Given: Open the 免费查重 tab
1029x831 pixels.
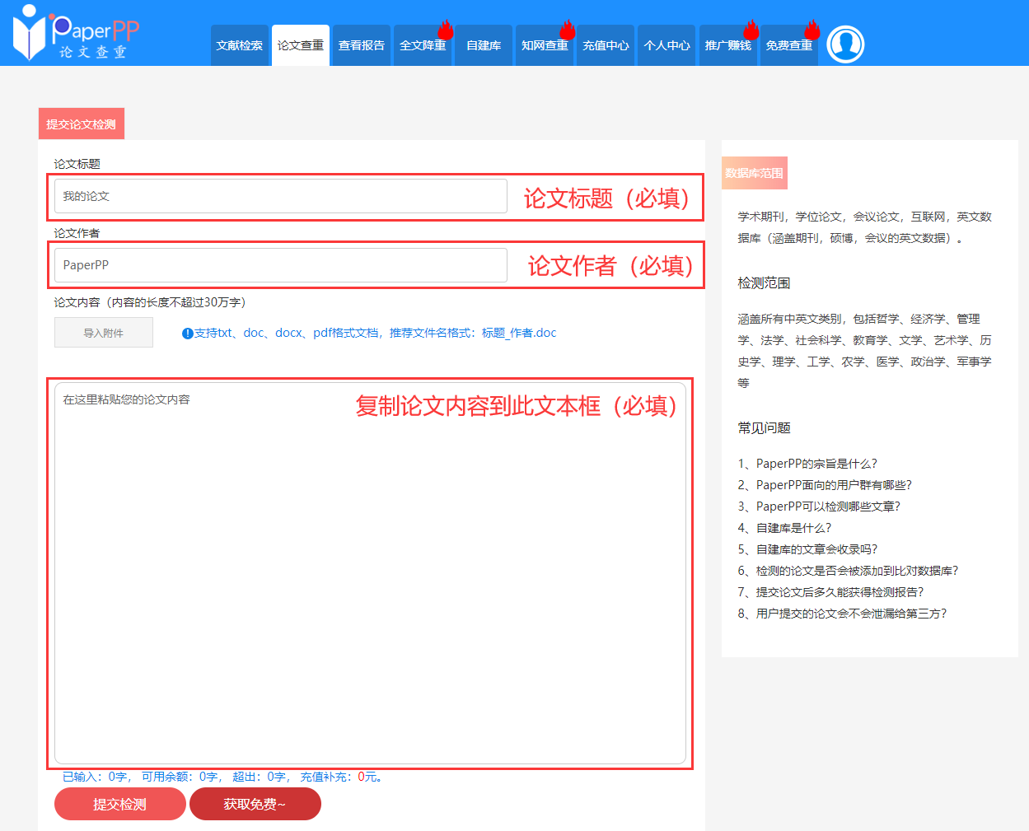Looking at the screenshot, I should point(788,45).
